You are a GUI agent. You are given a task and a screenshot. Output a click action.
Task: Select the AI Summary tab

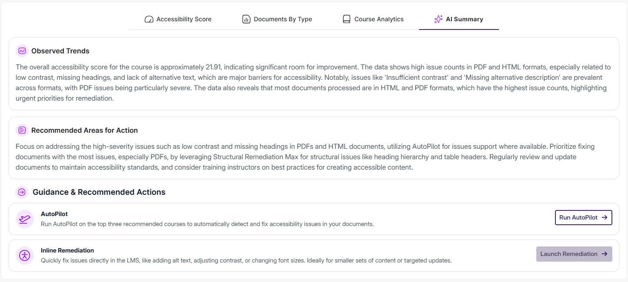pos(459,19)
